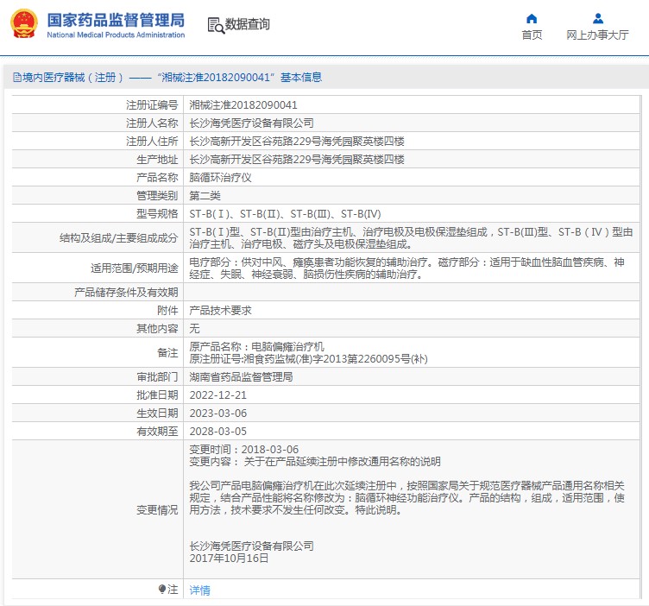Viewport: 649px width, 606px height.
Task: Click management class value 第二类
Action: point(205,196)
